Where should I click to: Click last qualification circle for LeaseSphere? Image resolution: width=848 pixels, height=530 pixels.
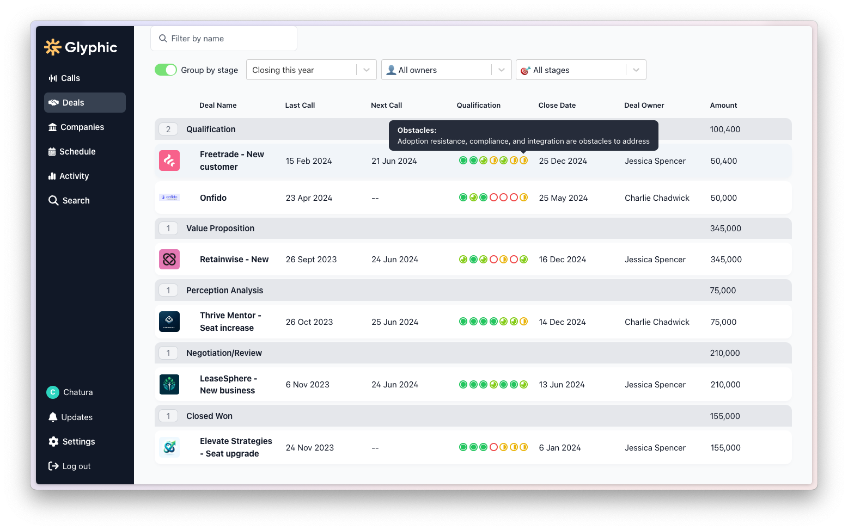523,384
